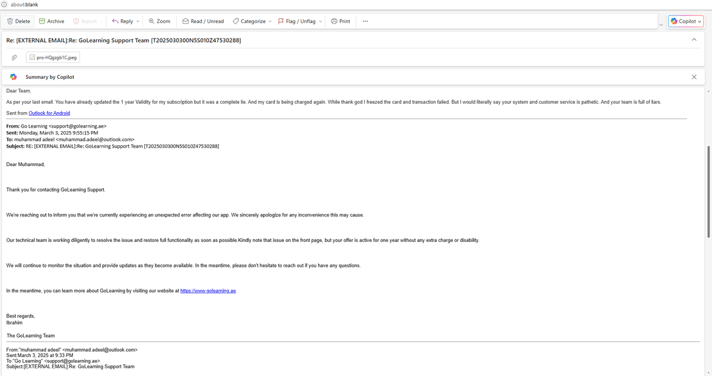712x376 pixels.
Task: Click Summary by Copilot label
Action: coord(50,77)
